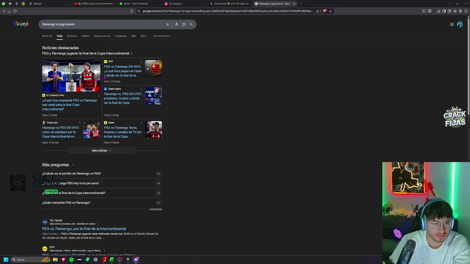
Task: Open Google account profile avatar
Action: (460, 24)
